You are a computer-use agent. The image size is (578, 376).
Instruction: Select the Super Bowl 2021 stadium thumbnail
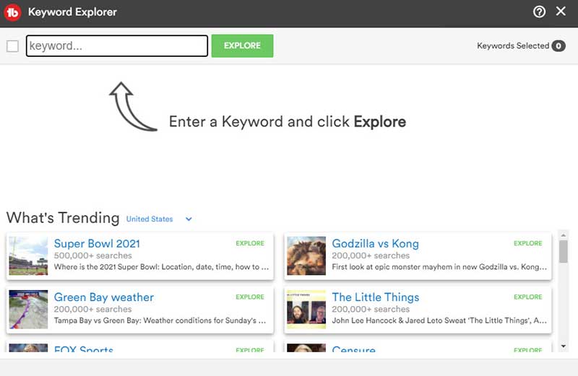pos(28,255)
